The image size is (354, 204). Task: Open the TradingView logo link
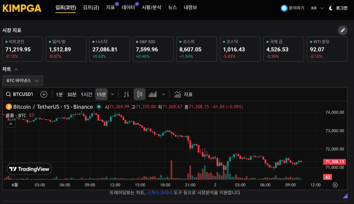pos(29,169)
